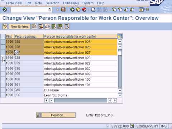Go to Last Page icon
Screen dimensions: 172x129
[132, 10]
